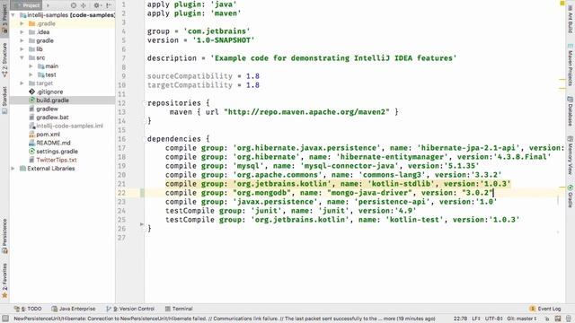Expand the test folder arrow
Image resolution: width=575 pixels, height=323 pixels.
click(x=31, y=74)
